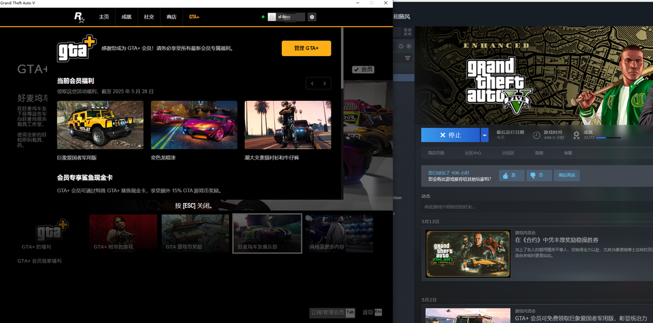Image resolution: width=653 pixels, height=323 pixels.
Task: Switch to the 社交 tab
Action: [x=149, y=17]
